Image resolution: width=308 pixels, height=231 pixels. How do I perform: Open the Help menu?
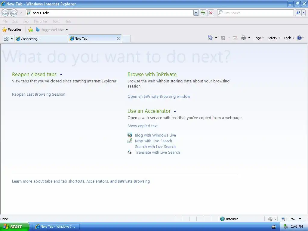point(68,21)
